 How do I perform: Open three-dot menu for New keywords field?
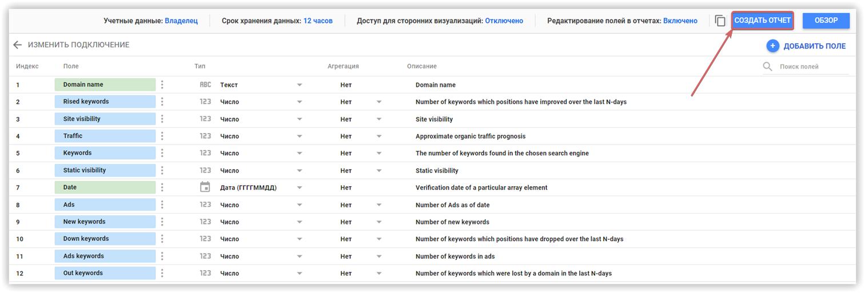point(162,222)
